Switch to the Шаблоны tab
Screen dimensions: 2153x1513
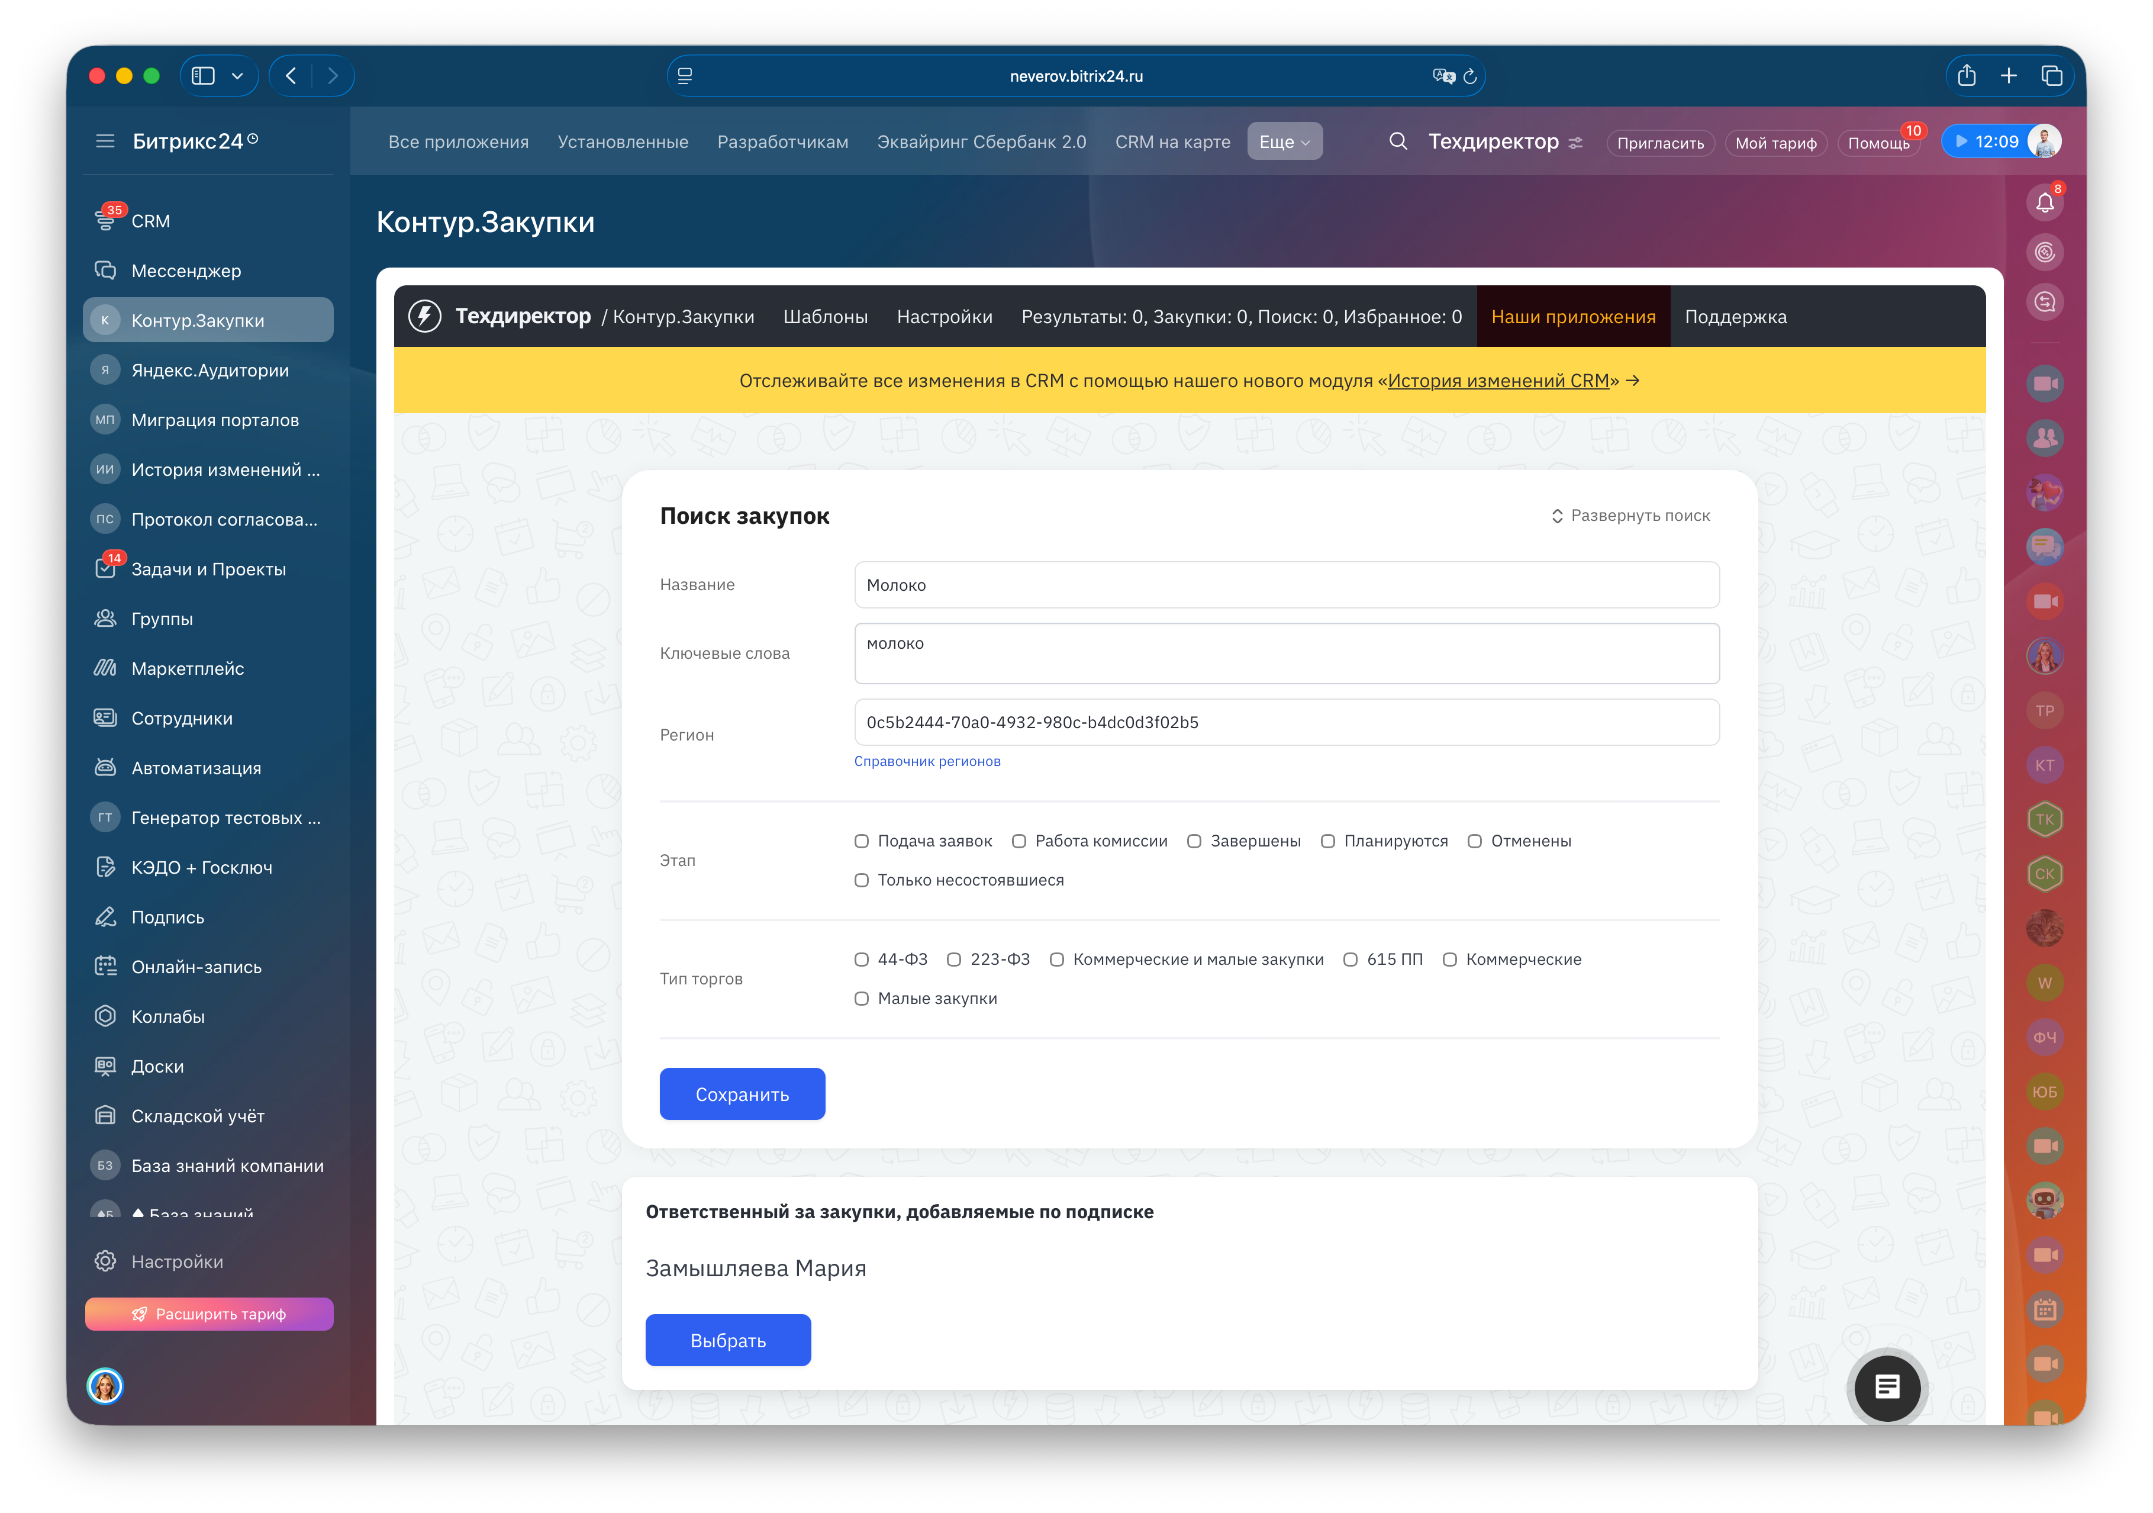tap(825, 317)
